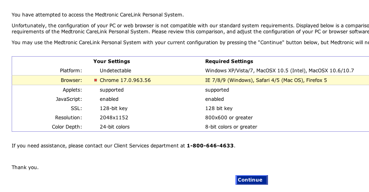Click the "Thank you." text

(25, 167)
